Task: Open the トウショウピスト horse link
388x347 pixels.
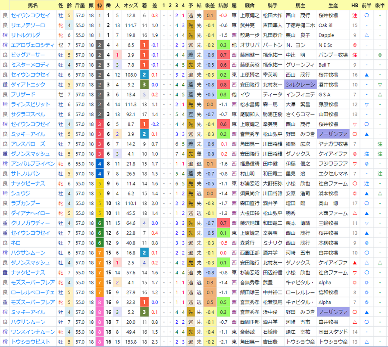Action: 31,342
